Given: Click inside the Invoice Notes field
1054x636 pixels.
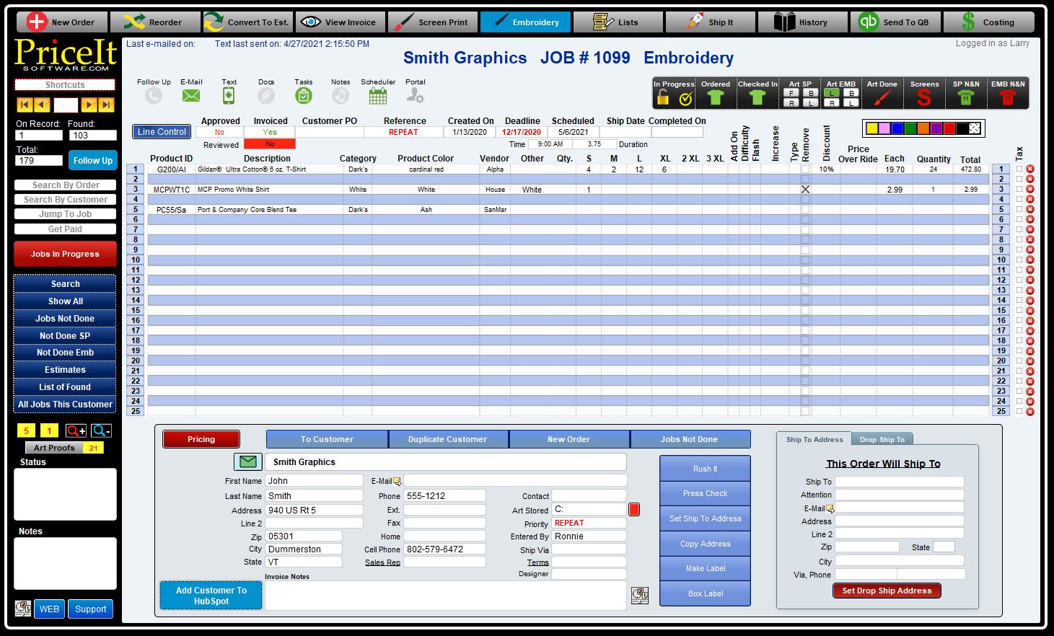Looking at the screenshot, I should 445,593.
